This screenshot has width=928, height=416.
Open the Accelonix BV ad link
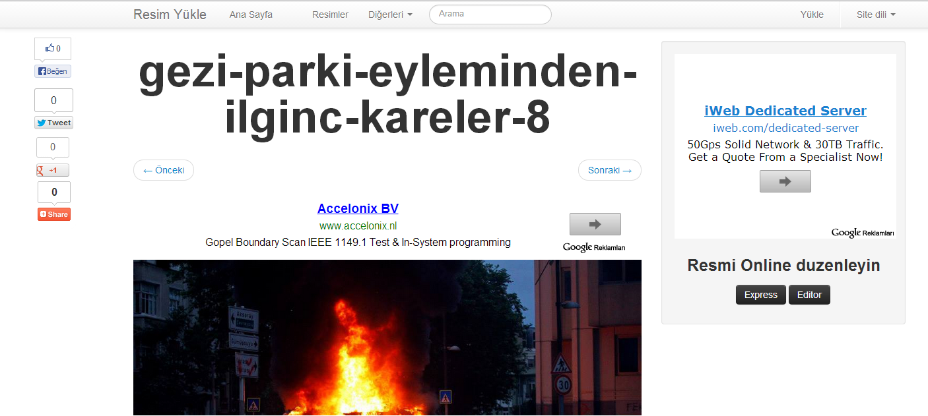[x=358, y=209]
